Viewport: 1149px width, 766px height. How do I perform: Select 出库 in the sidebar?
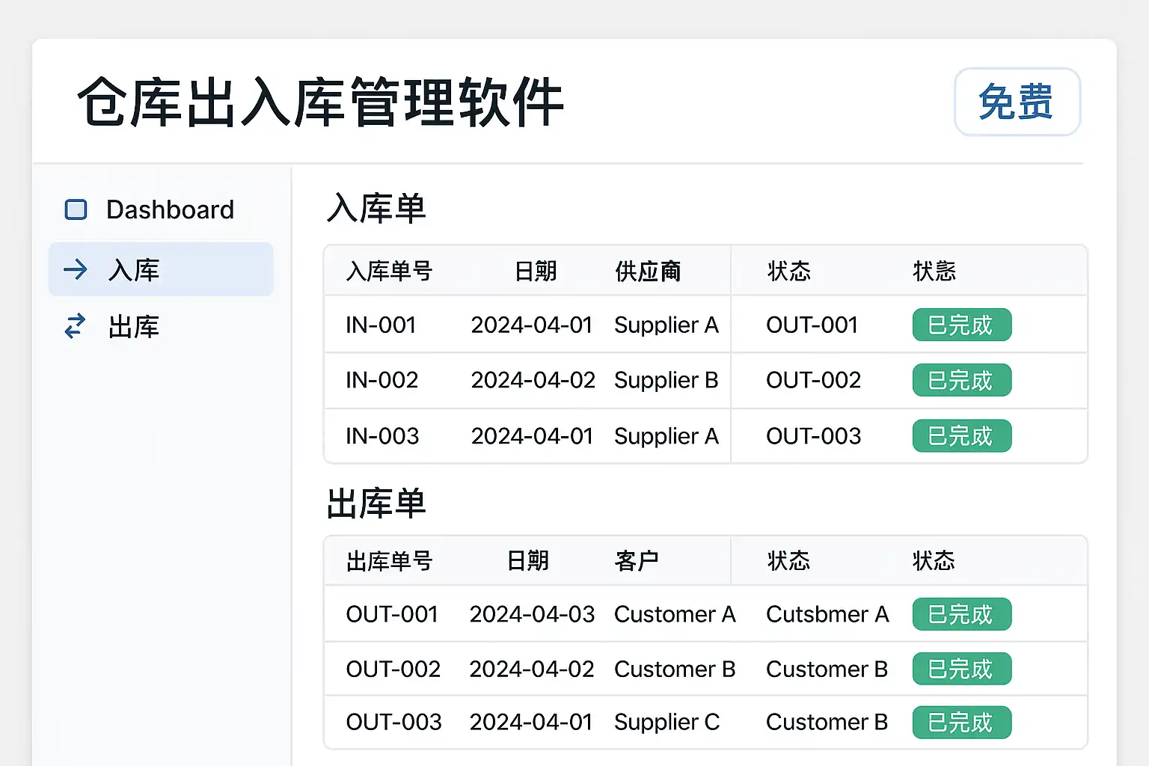[133, 327]
